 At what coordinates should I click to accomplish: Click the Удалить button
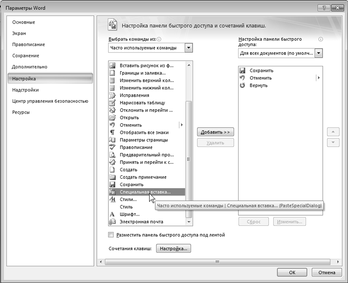pos(215,143)
